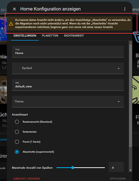This screenshot has height=181, width=139.
Task: Click the bed icon behind the dialog
Action: 3,10
